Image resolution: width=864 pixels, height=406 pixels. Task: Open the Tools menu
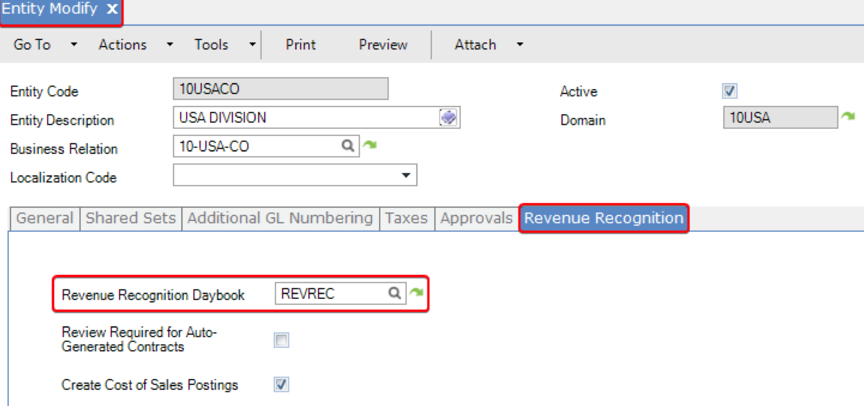click(x=211, y=45)
